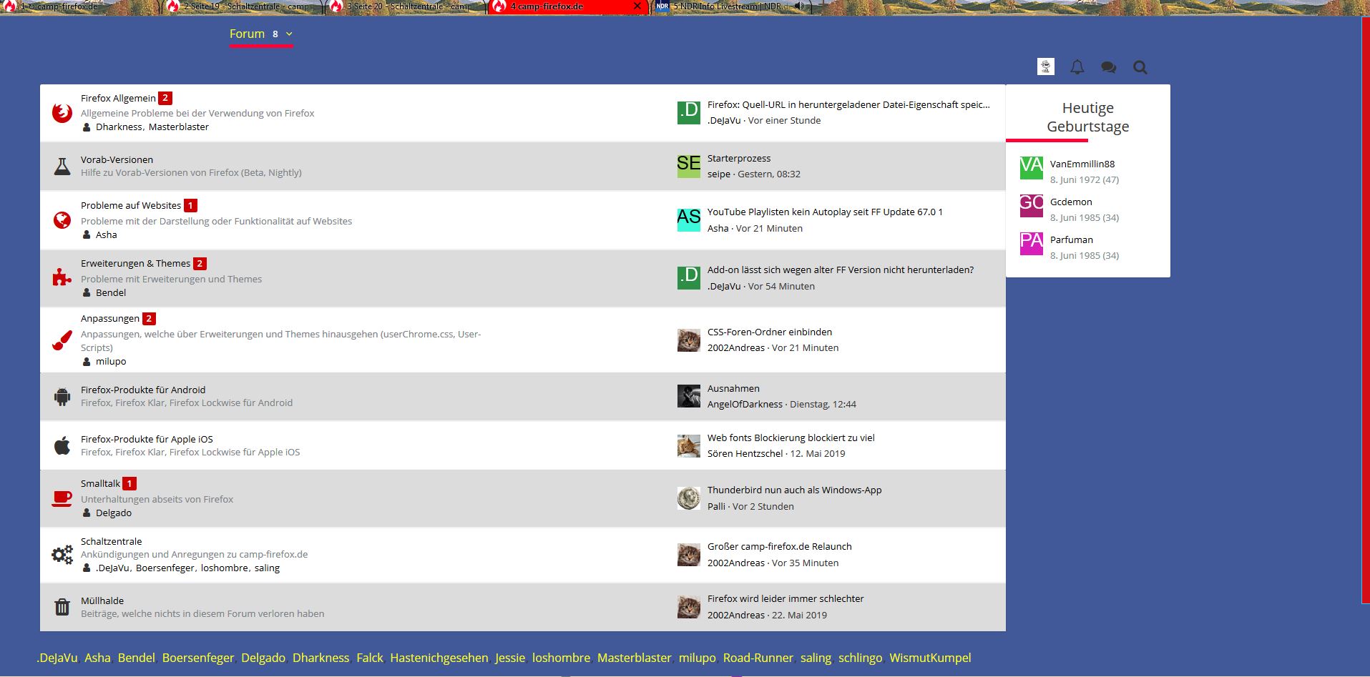Switch to the first camp-firefox.de tab

click(x=80, y=6)
